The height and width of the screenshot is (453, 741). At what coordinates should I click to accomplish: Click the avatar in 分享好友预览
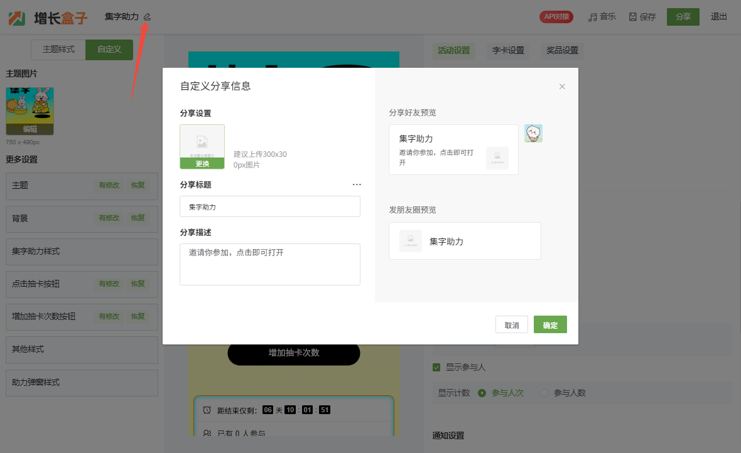[533, 133]
